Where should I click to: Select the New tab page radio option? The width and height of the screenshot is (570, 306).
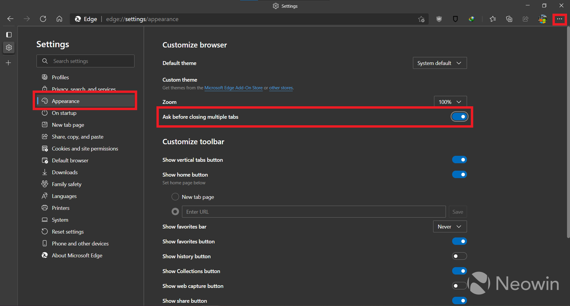click(x=175, y=197)
